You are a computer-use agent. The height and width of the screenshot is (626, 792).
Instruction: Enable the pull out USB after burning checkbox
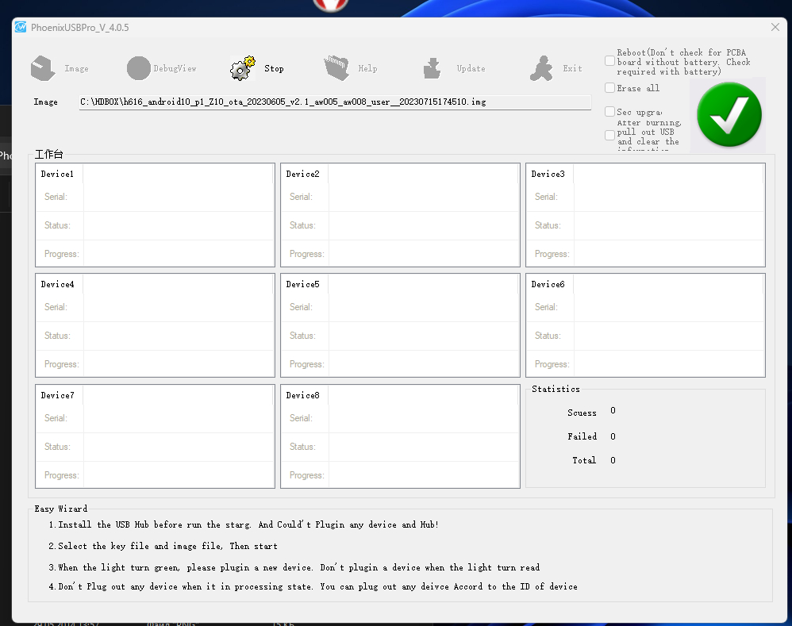pos(609,135)
